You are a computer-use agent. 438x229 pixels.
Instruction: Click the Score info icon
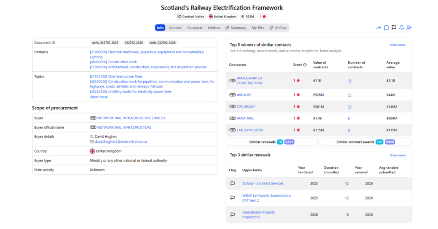tap(305, 65)
